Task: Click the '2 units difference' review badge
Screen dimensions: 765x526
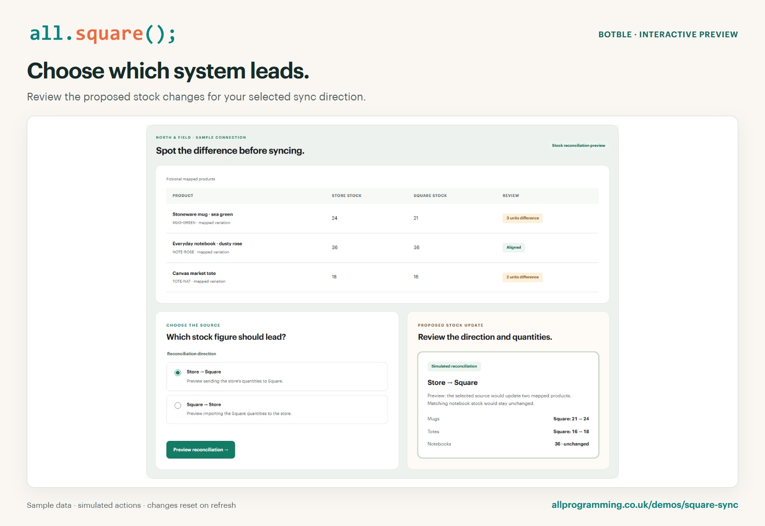Action: pos(523,277)
